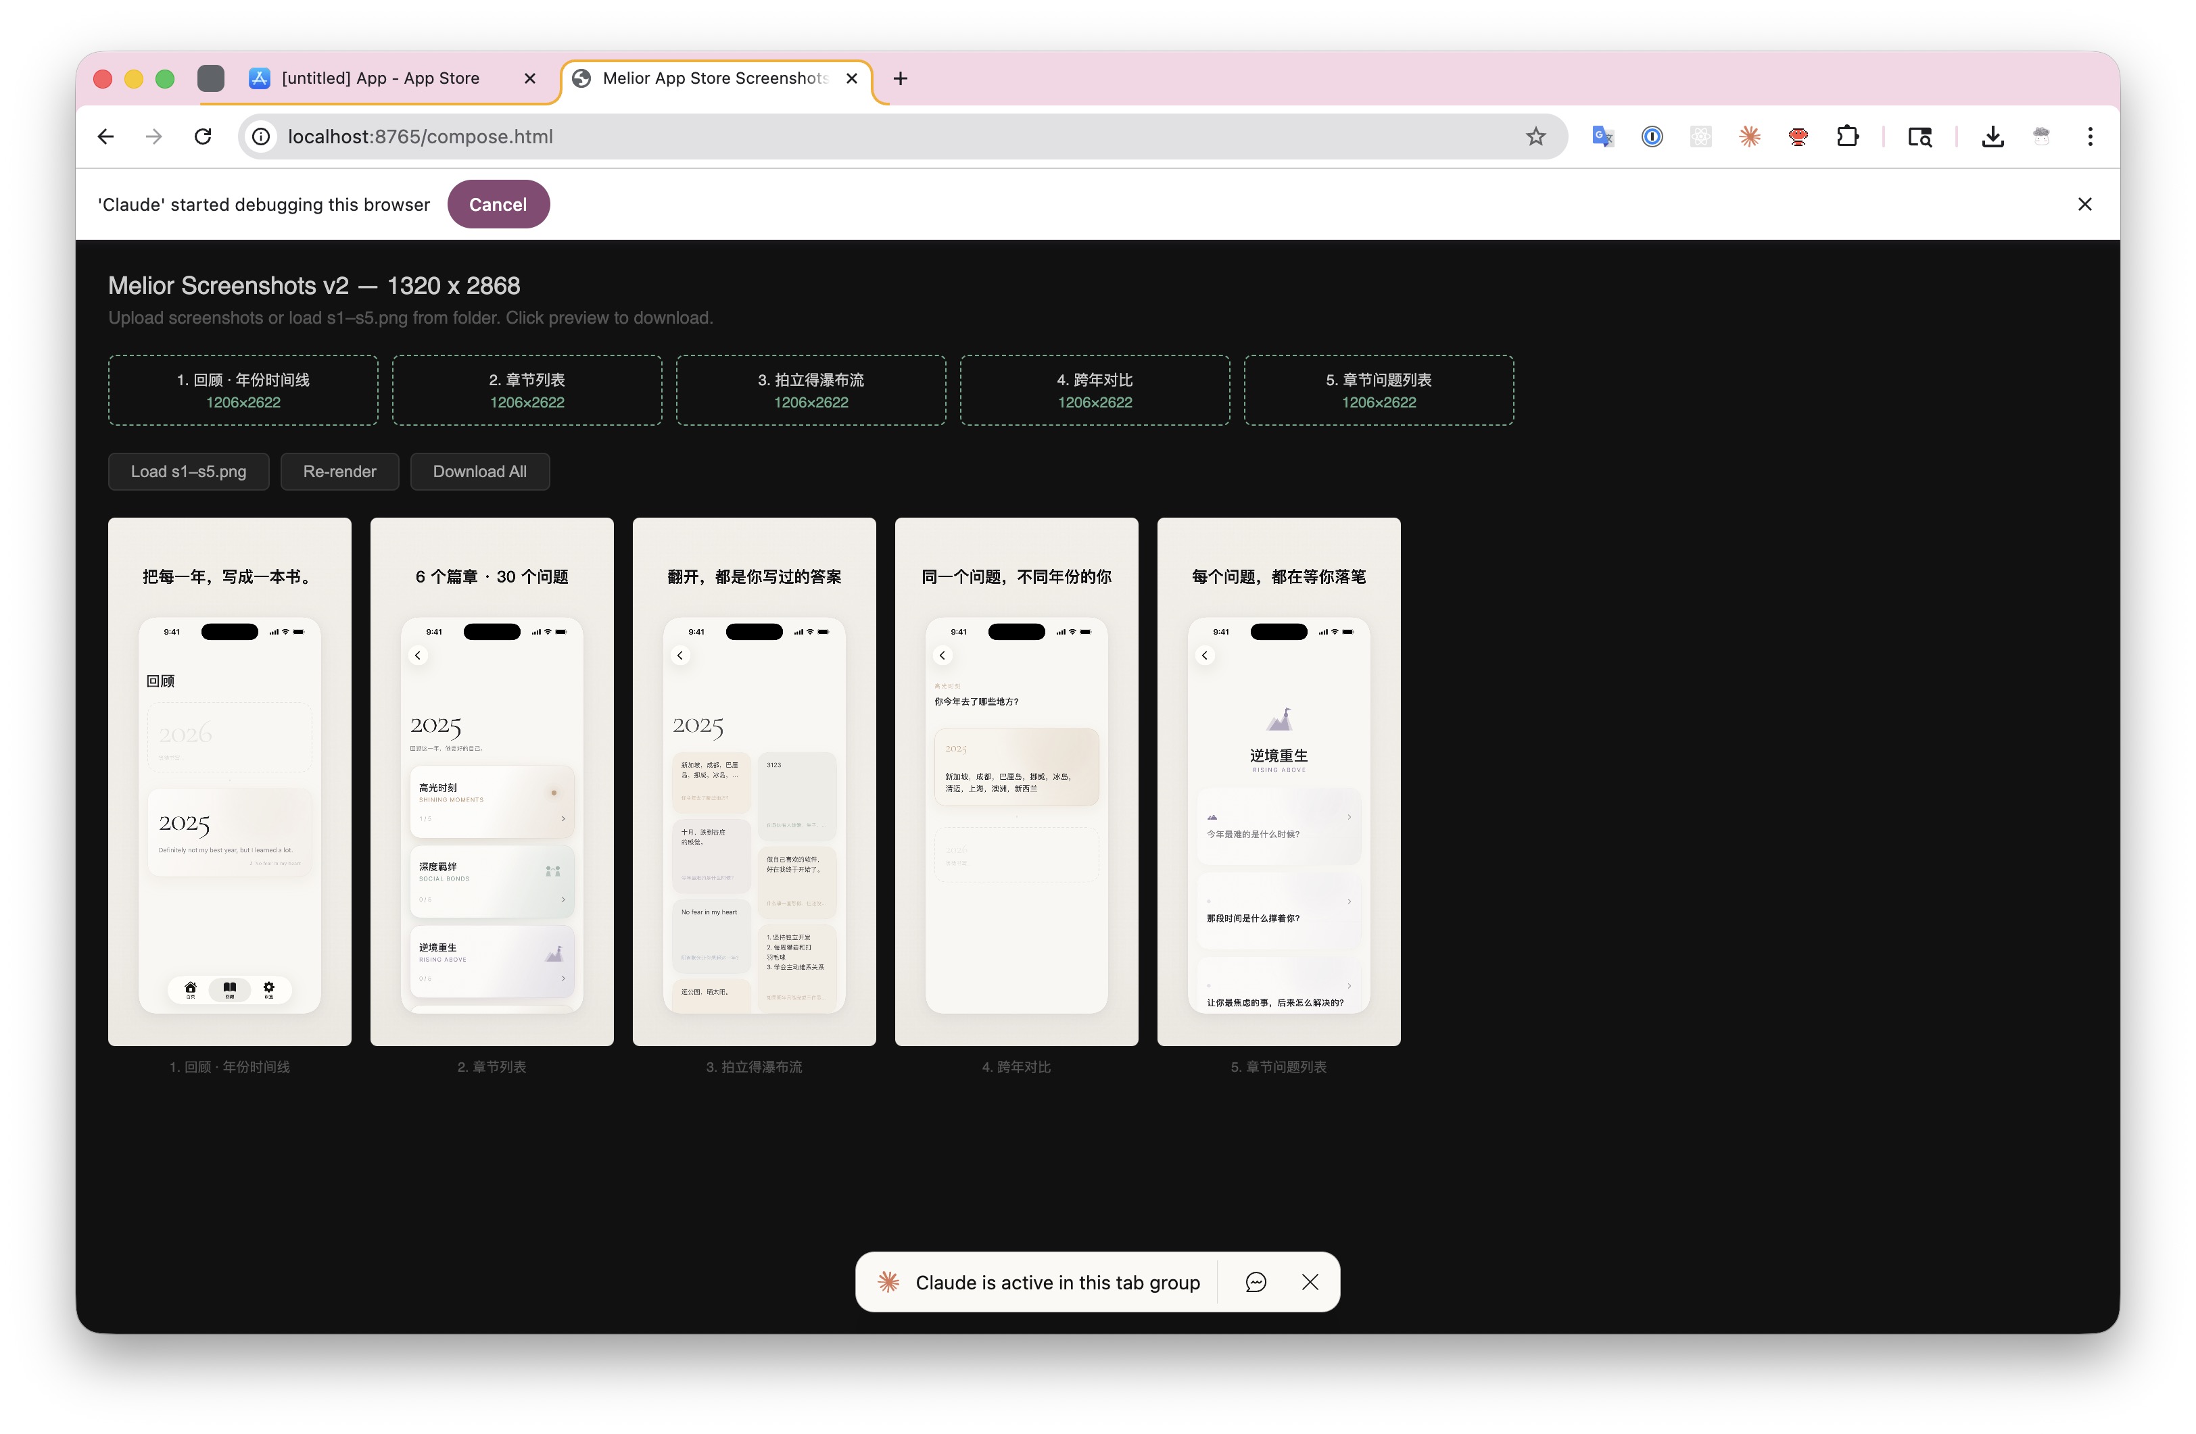
Task: Open a new browser tab
Action: click(901, 78)
